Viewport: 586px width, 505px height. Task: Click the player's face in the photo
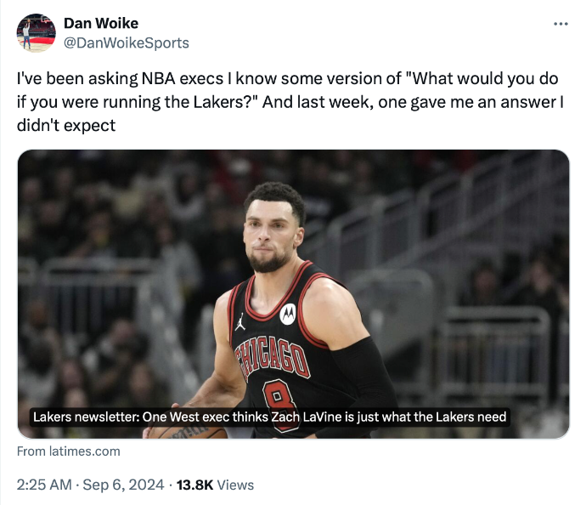(272, 234)
